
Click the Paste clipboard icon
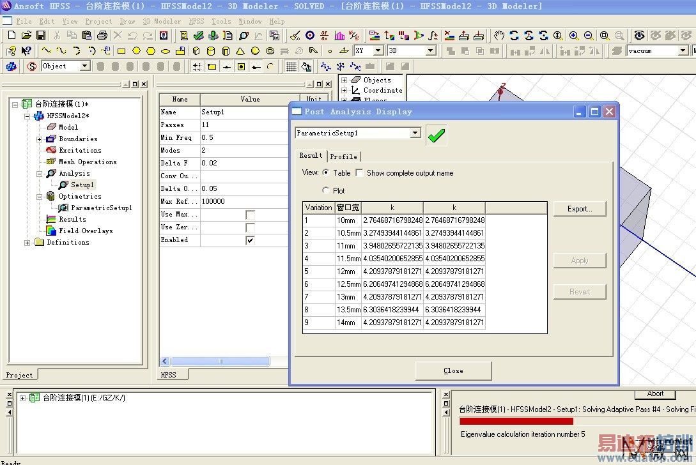87,35
